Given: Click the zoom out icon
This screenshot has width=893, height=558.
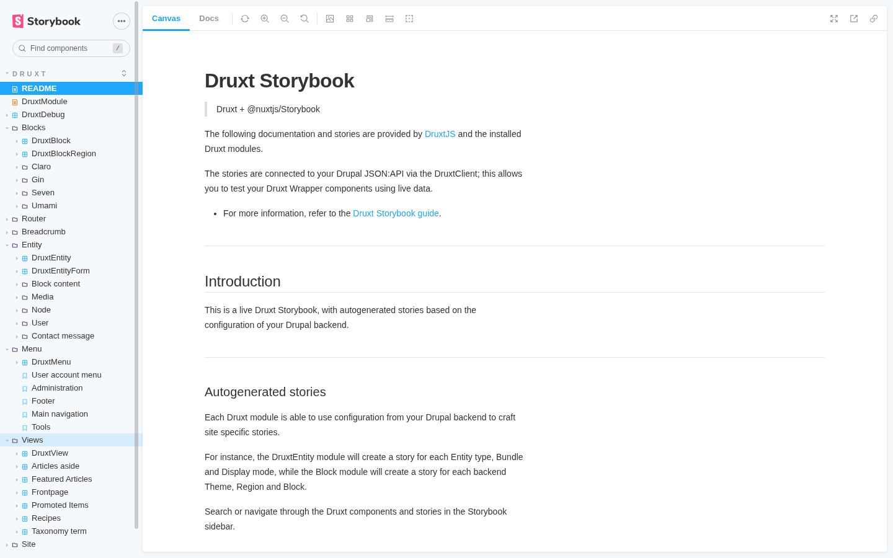Looking at the screenshot, I should click(x=285, y=19).
